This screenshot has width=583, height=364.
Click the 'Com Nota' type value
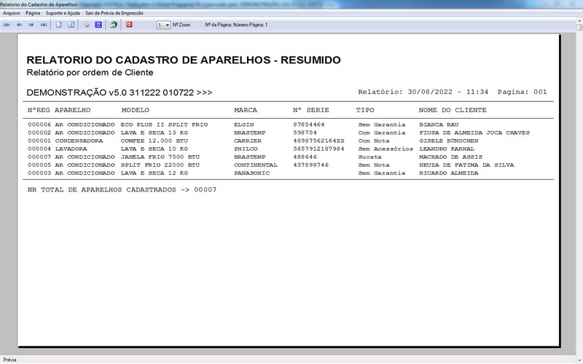374,141
